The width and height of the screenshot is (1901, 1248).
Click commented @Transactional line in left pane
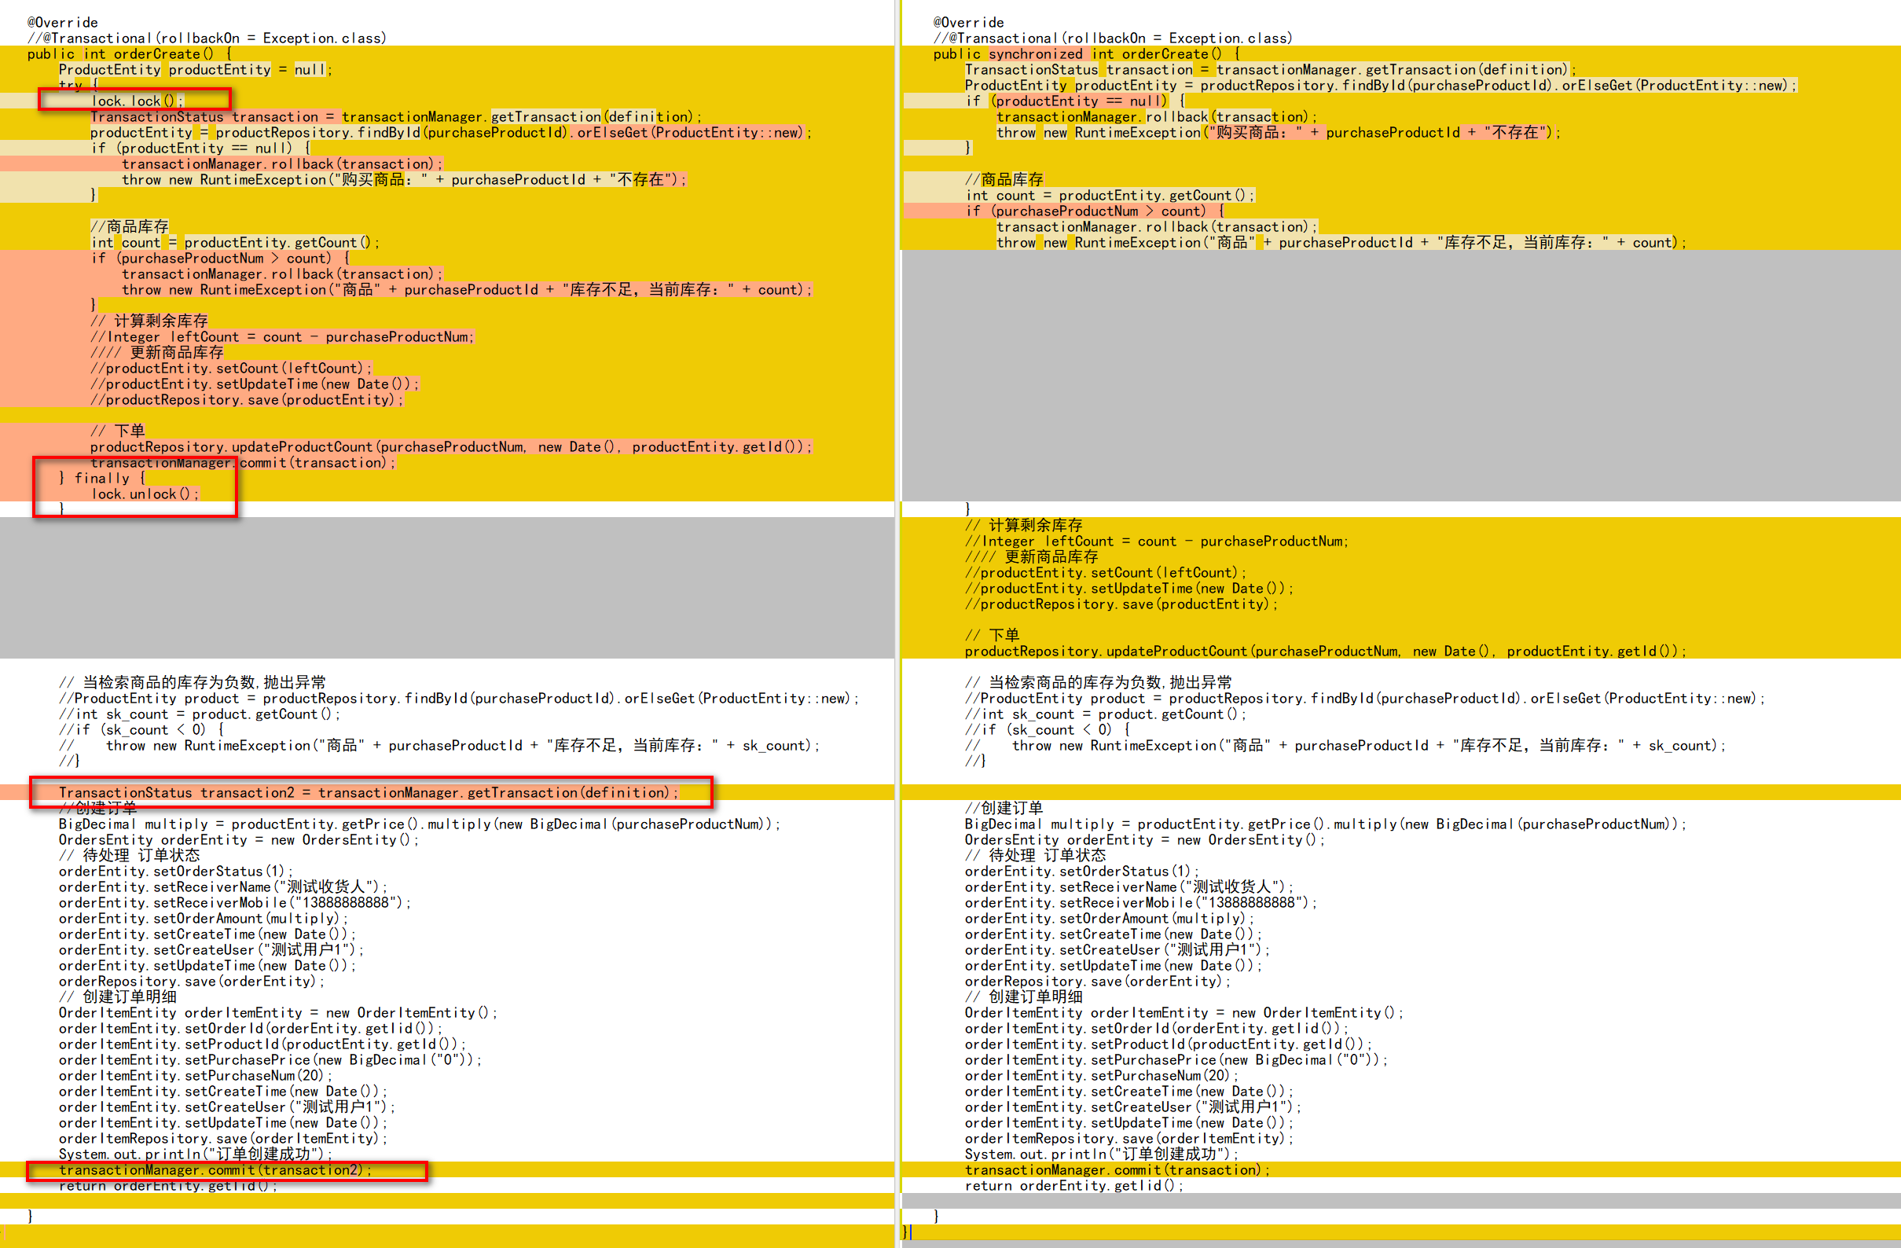[207, 38]
